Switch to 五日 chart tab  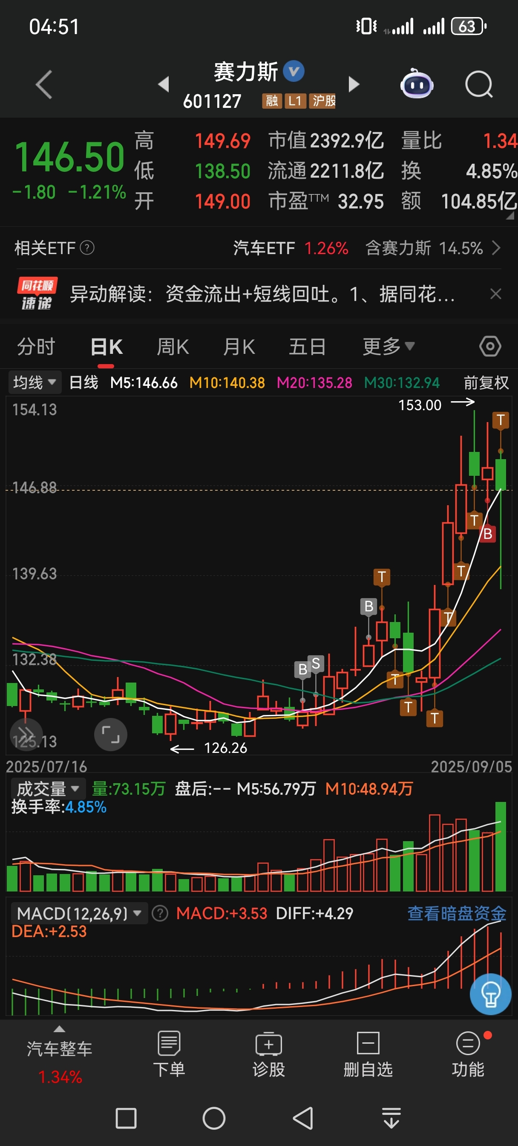307,347
